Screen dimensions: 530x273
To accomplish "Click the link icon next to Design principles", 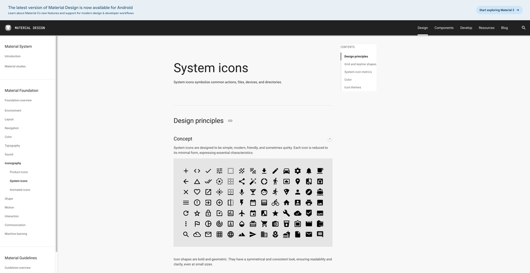I will point(230,121).
